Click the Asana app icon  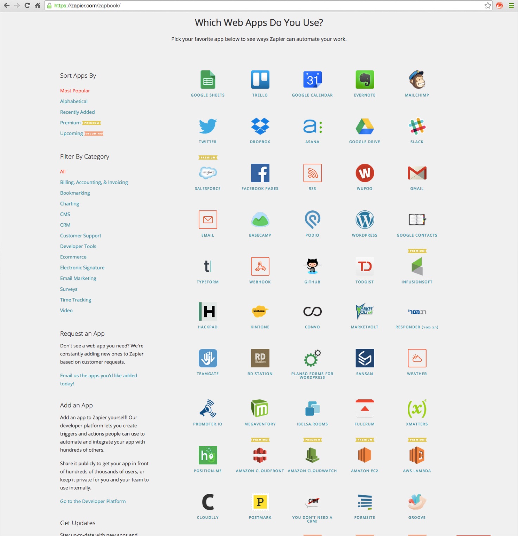point(312,126)
